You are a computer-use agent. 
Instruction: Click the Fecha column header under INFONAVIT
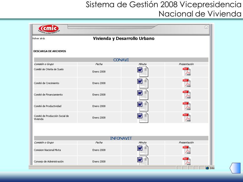click(x=99, y=143)
